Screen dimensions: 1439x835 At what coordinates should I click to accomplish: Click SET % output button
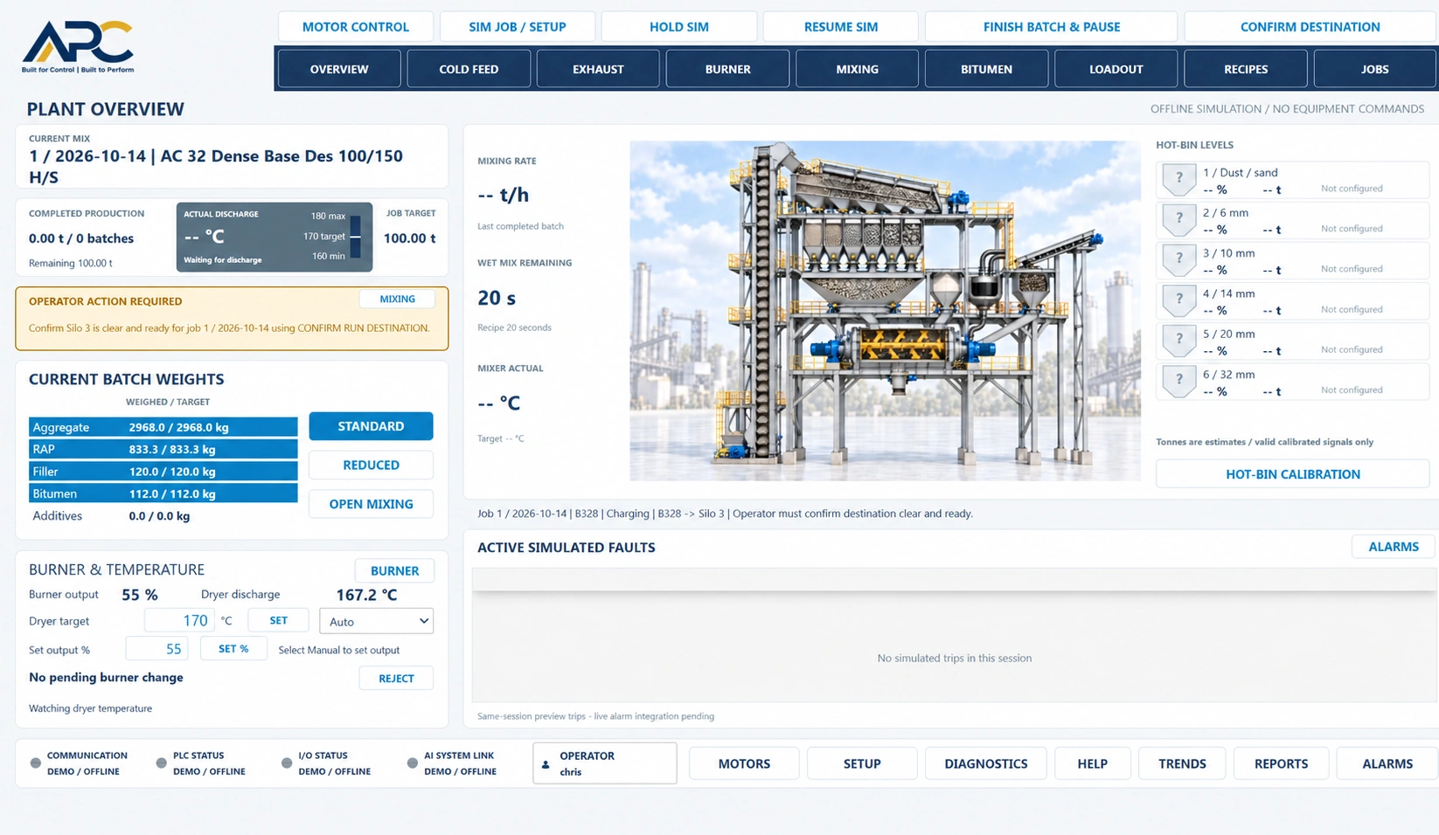[x=233, y=649]
